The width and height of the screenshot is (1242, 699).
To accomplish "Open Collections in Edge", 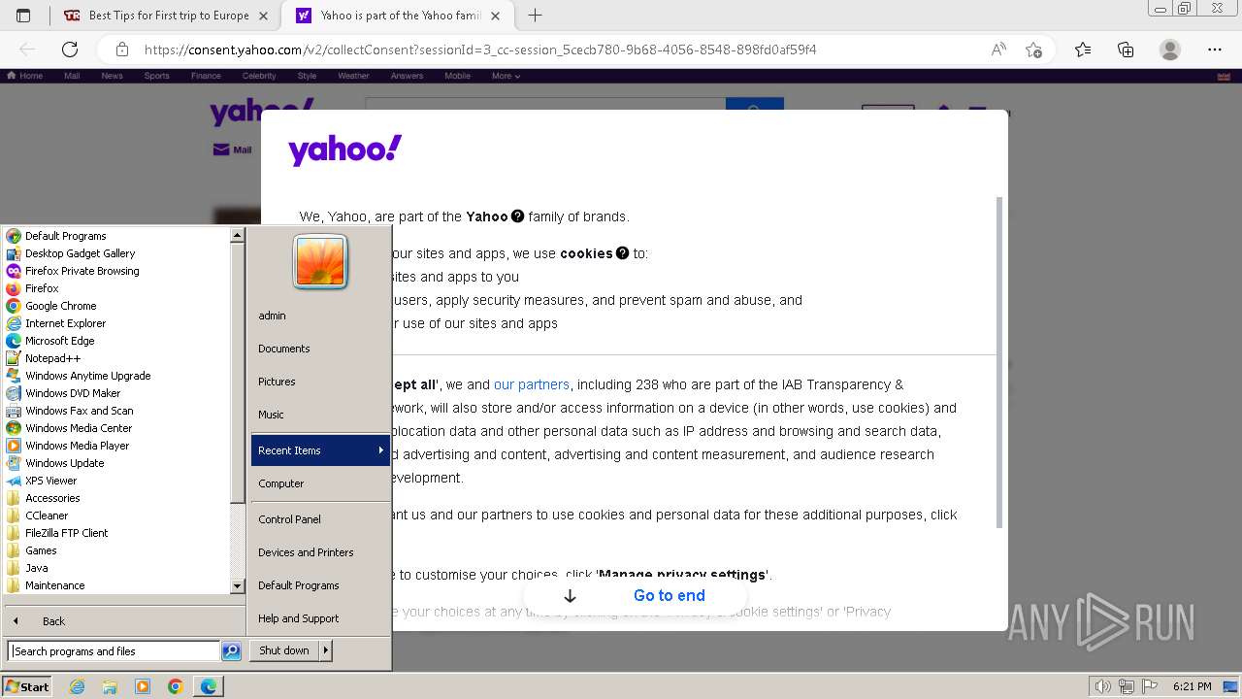I will pyautogui.click(x=1126, y=50).
